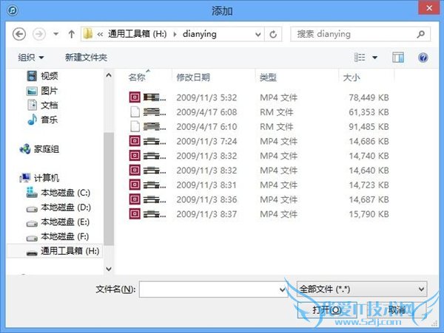
Task: Click the 91,485 KB size cell
Action: click(x=369, y=127)
